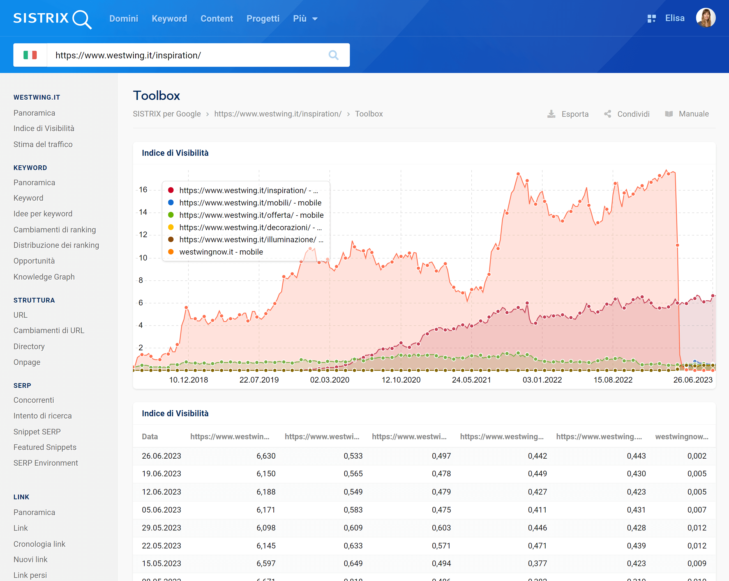The width and height of the screenshot is (729, 581).
Task: Toggle westwingnow.it orange legend dot
Action: tap(171, 252)
